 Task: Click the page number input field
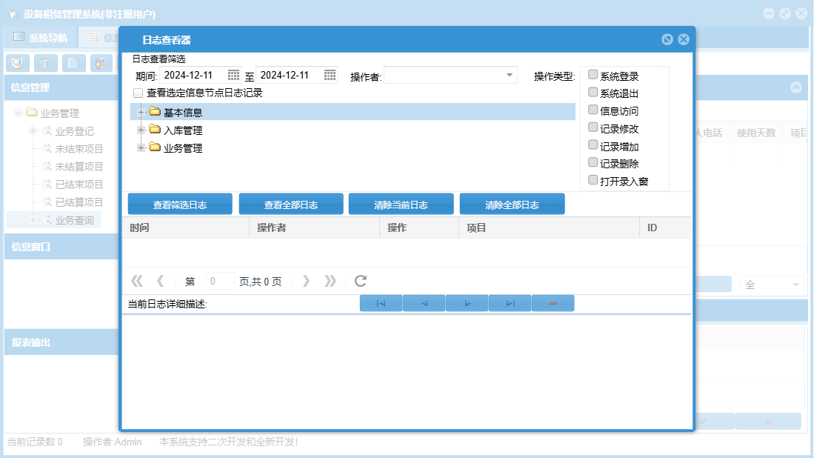pos(219,281)
